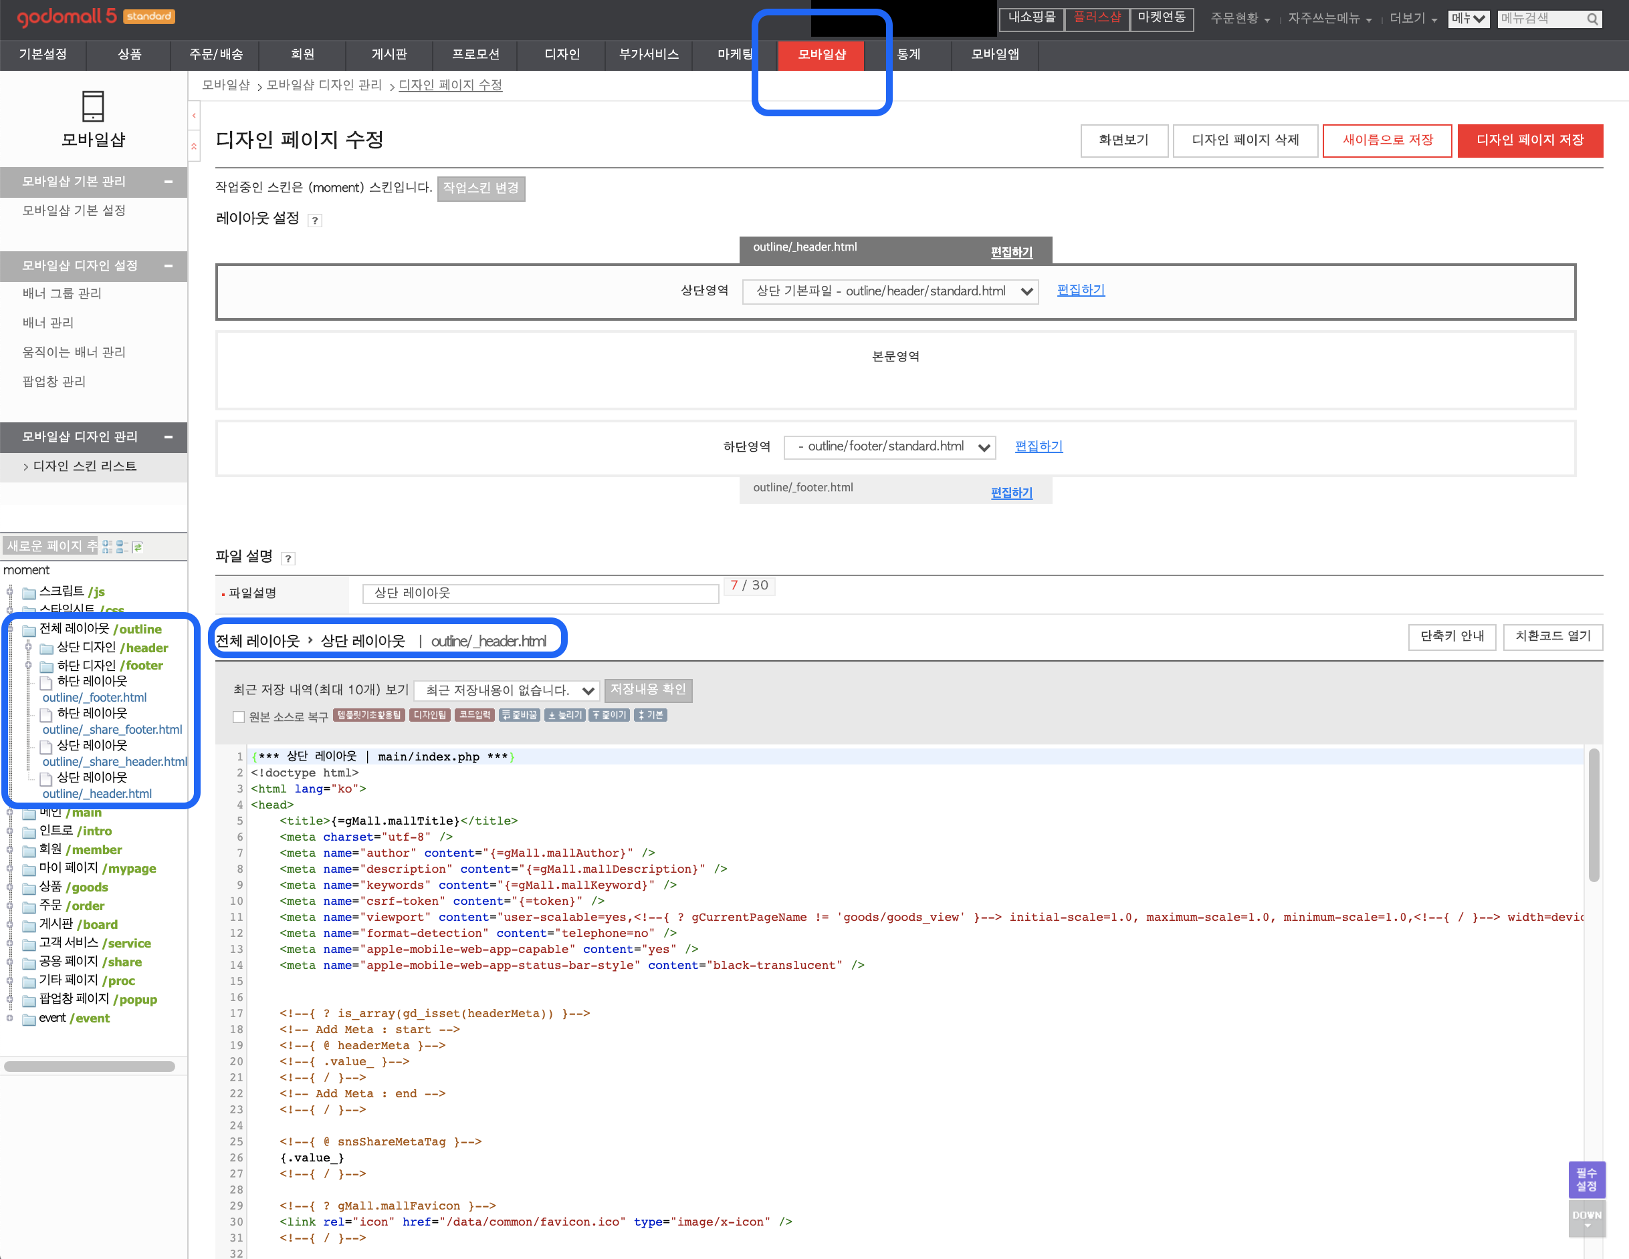Check the 원본 소스로 복구 checkbox

[239, 717]
